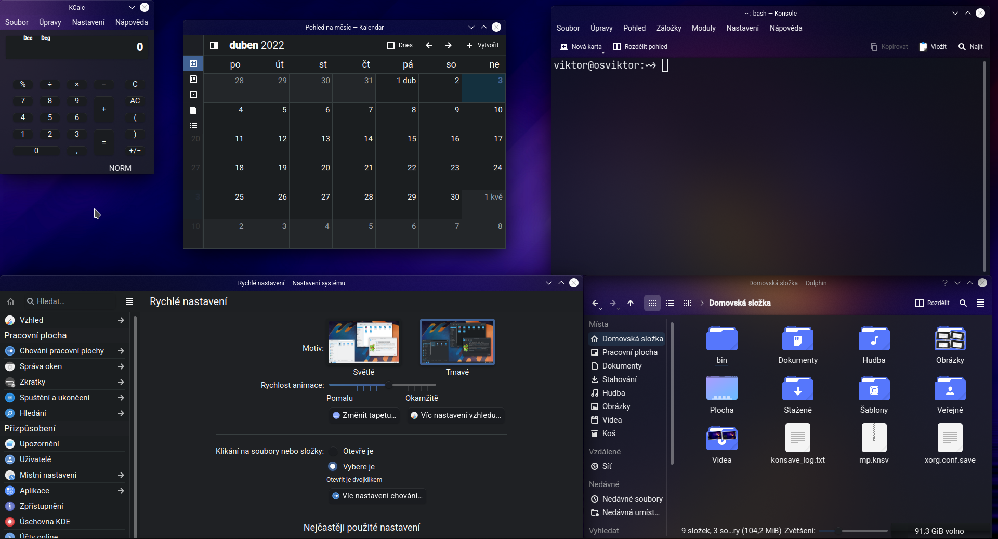The width and height of the screenshot is (998, 539).
Task: Click Najít search in Konsole
Action: [x=970, y=47]
